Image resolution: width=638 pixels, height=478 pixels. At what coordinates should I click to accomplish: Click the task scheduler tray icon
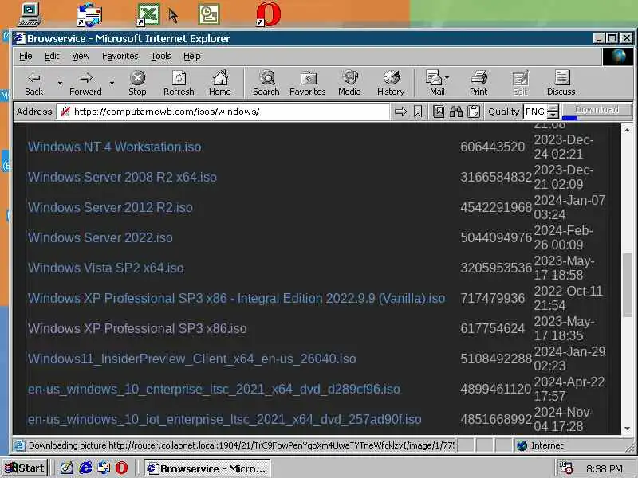(566, 468)
